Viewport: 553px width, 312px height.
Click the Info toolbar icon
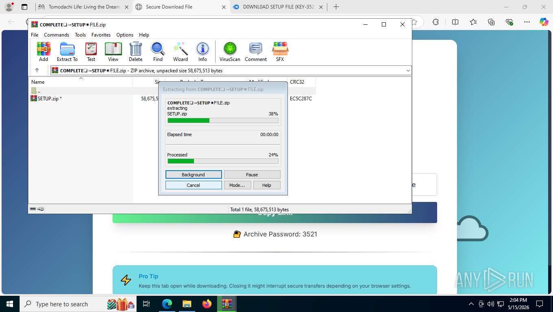pos(202,52)
